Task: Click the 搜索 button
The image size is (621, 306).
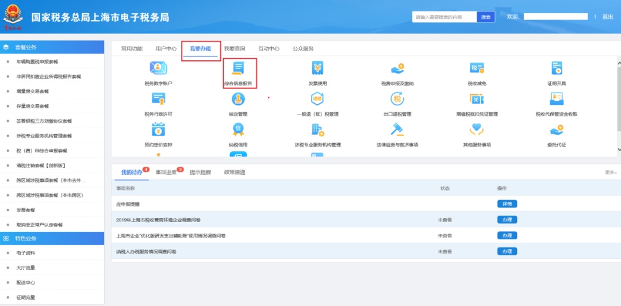Action: click(486, 17)
